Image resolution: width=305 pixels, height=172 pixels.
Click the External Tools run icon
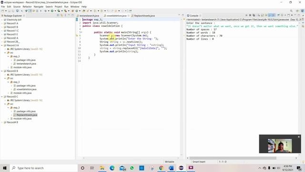point(65,11)
